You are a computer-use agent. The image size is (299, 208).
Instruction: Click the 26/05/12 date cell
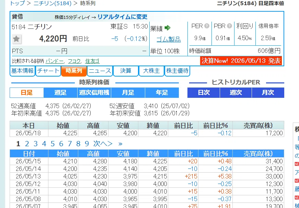[28, 184]
